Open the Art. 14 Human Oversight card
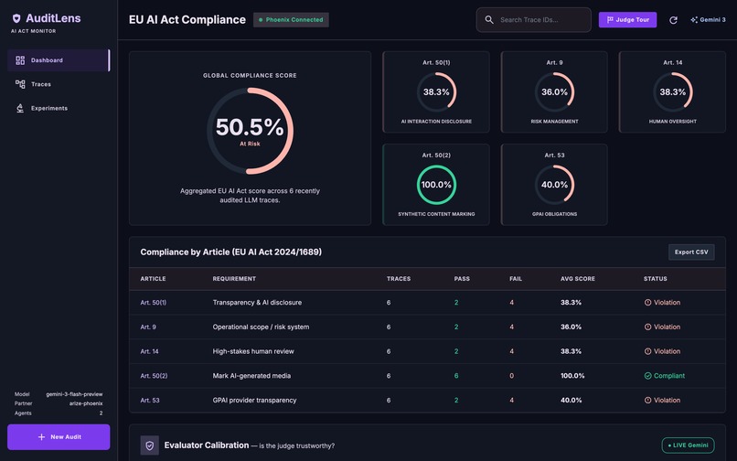This screenshot has height=461, width=737. [673, 91]
